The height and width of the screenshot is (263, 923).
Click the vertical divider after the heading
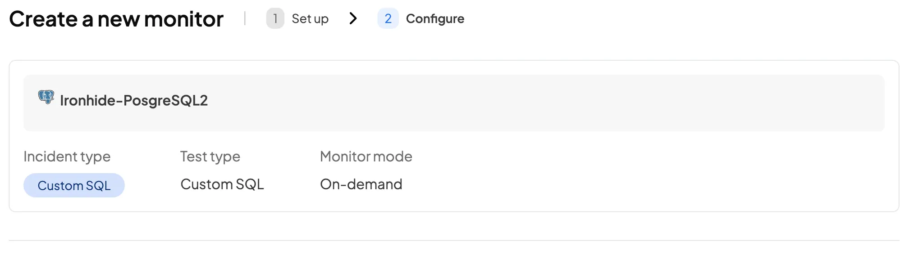[x=245, y=18]
